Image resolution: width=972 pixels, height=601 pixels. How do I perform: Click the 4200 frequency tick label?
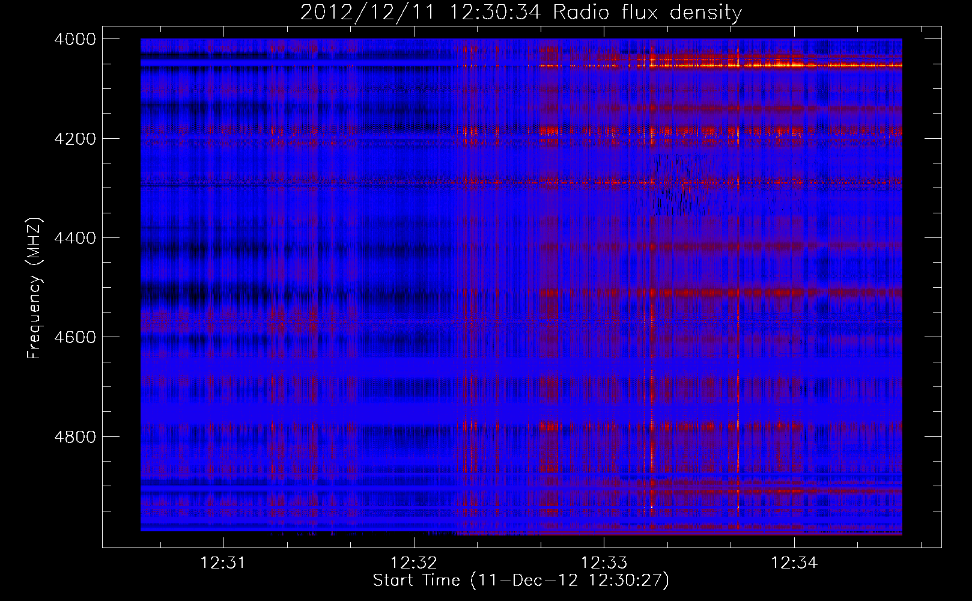click(75, 139)
